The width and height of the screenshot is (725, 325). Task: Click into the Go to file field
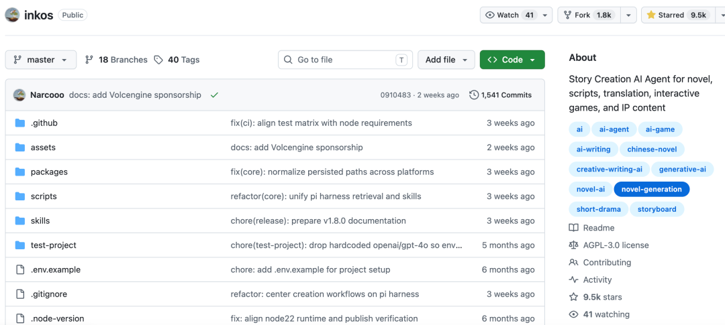[x=346, y=60]
